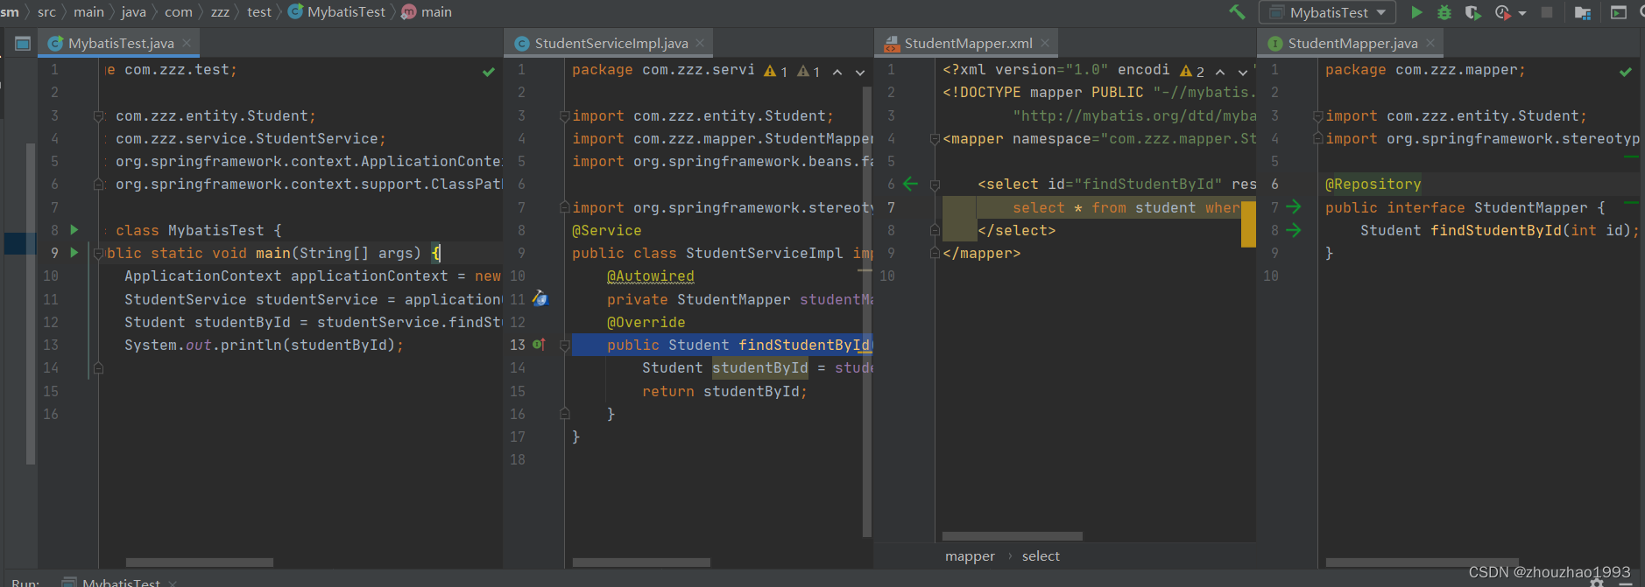Run with Coverage using the shield icon
Image resolution: width=1645 pixels, height=587 pixels.
click(x=1472, y=12)
